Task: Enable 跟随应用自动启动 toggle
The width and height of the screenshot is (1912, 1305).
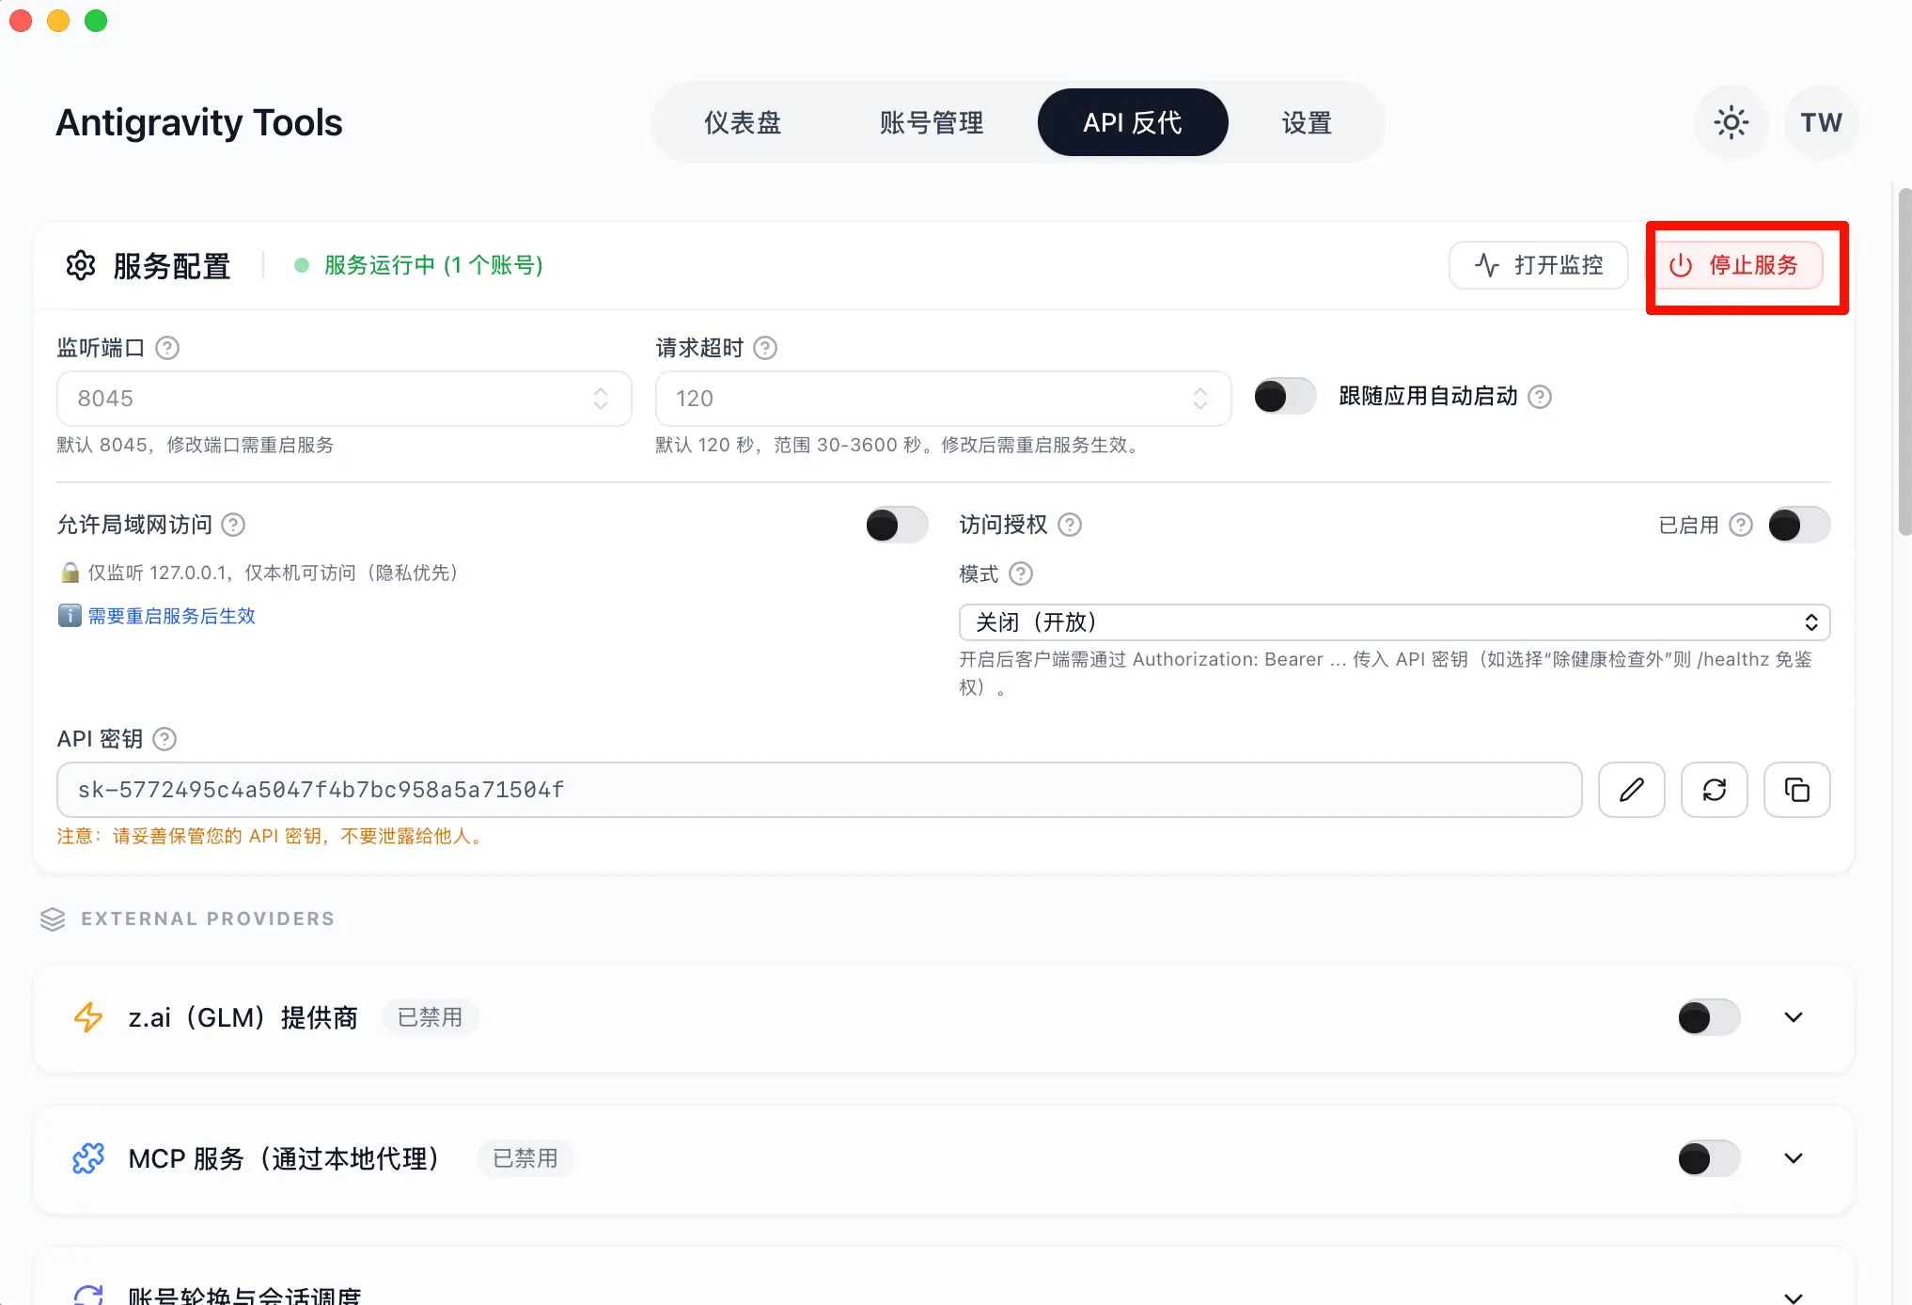Action: (1284, 397)
